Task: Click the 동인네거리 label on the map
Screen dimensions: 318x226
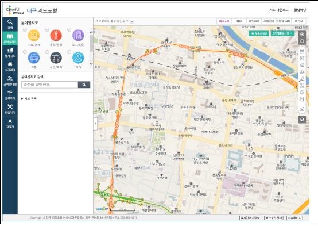Action: click(x=229, y=101)
